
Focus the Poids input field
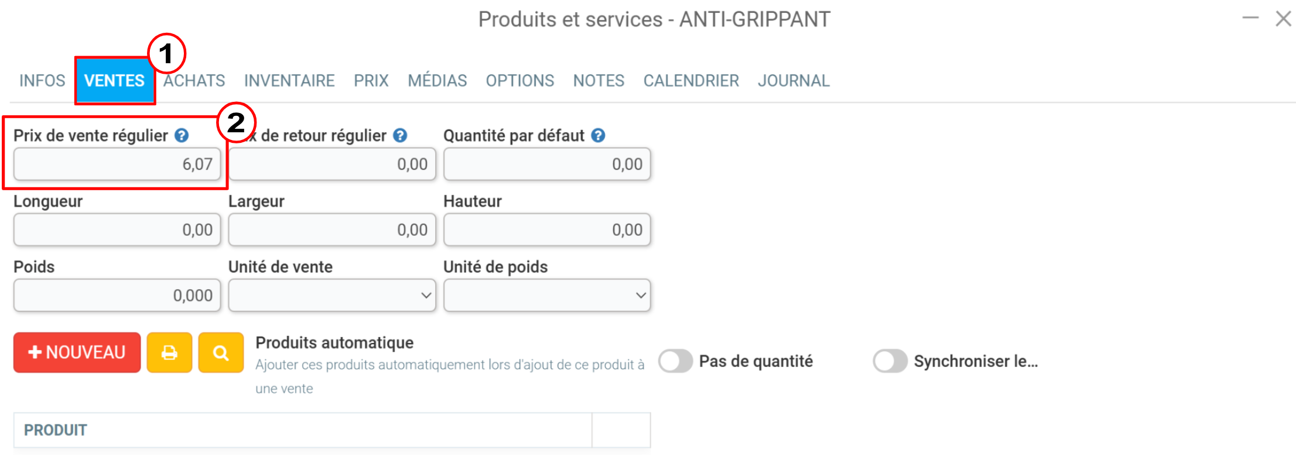pyautogui.click(x=117, y=295)
